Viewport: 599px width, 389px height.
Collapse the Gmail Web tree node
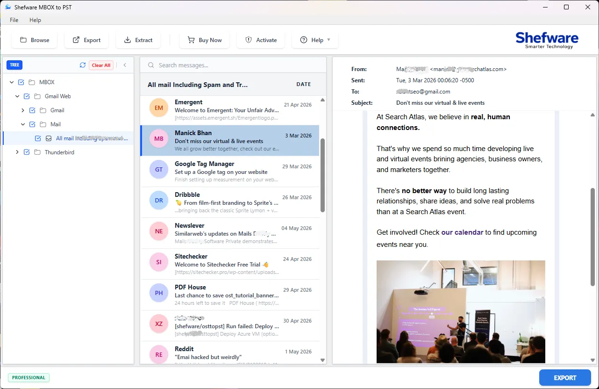[x=17, y=96]
